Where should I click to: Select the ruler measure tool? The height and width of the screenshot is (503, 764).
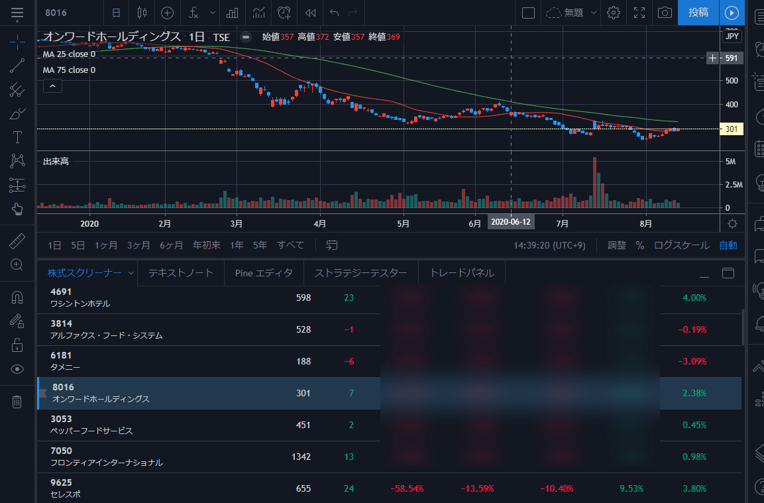pos(18,241)
